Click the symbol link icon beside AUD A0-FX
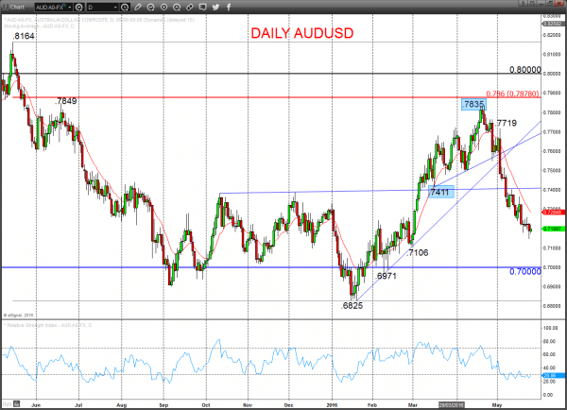567x410 pixels. click(x=78, y=8)
